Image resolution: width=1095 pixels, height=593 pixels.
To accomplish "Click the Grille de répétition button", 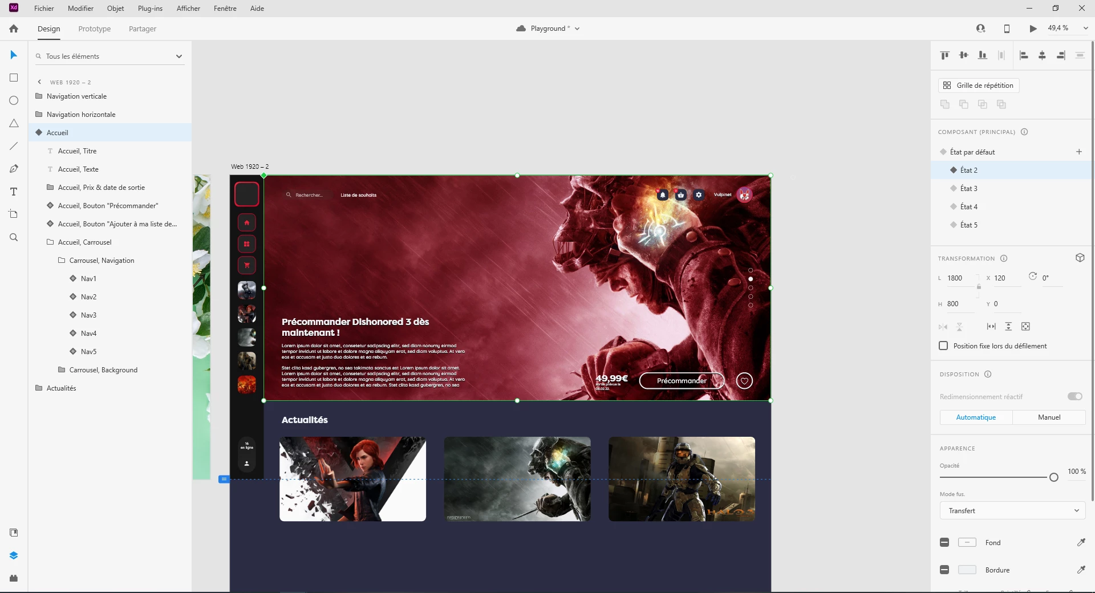I will tap(979, 86).
